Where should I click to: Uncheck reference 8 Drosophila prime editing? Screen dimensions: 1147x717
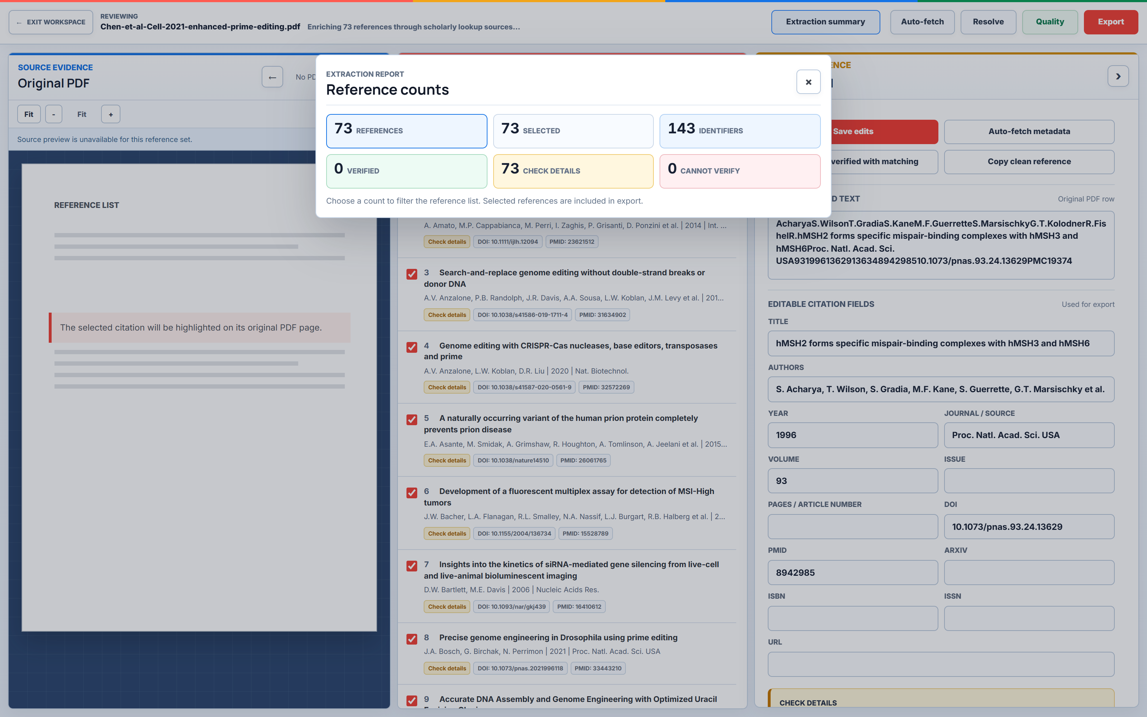[x=412, y=639]
